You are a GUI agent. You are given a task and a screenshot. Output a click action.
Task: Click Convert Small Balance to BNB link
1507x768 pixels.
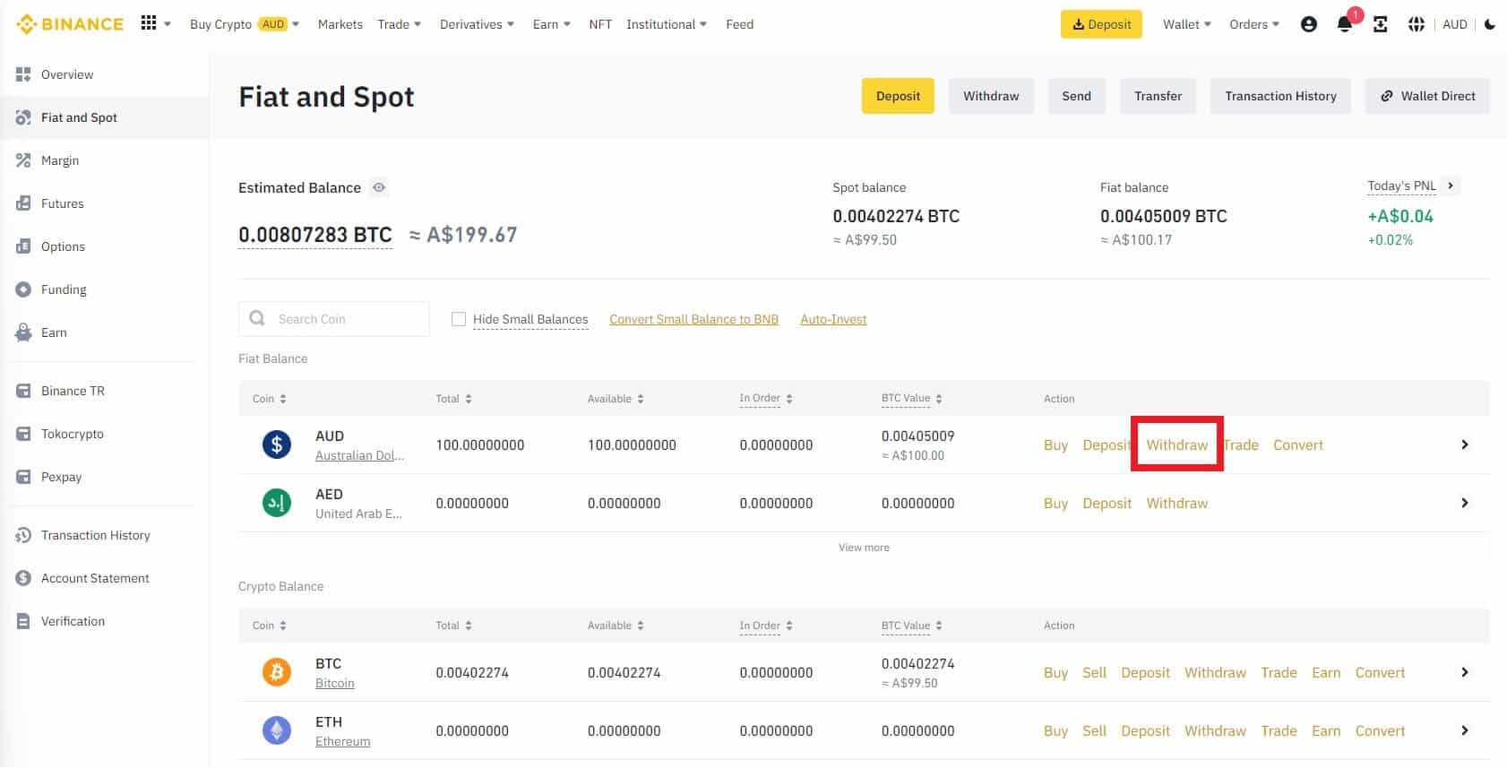693,319
